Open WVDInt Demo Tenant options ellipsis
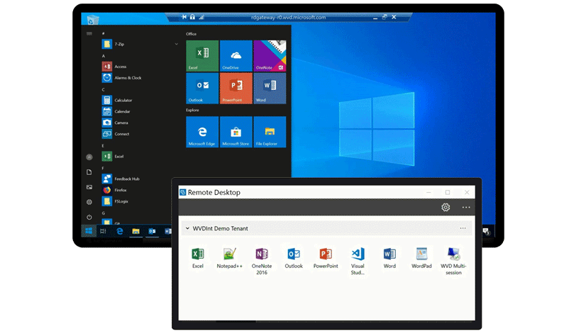 point(463,228)
